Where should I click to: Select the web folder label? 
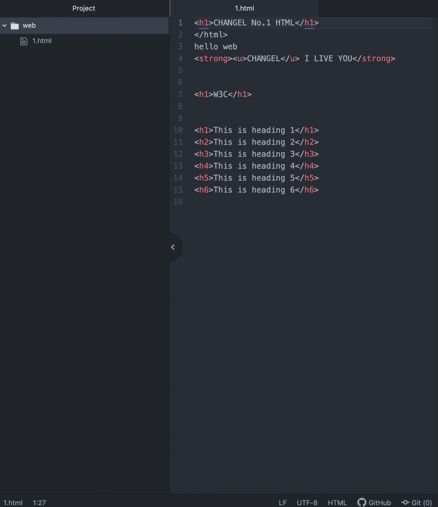[29, 26]
